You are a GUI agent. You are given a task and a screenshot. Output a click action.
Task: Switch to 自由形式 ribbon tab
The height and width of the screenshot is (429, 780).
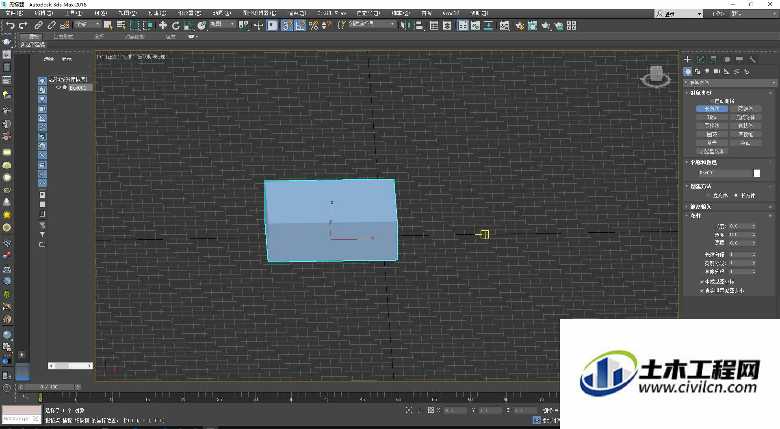(x=63, y=36)
